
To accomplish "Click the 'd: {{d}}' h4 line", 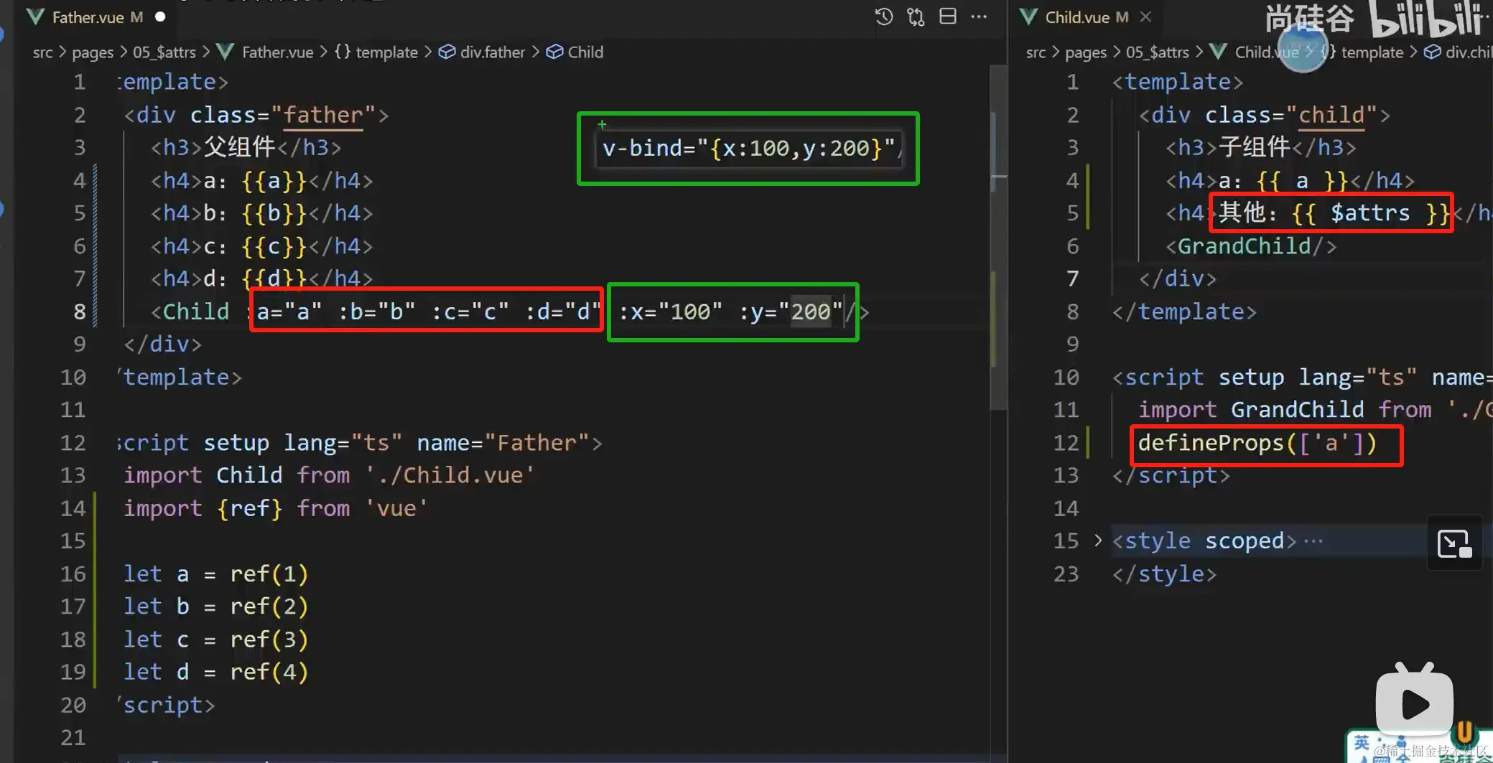I will pos(261,278).
